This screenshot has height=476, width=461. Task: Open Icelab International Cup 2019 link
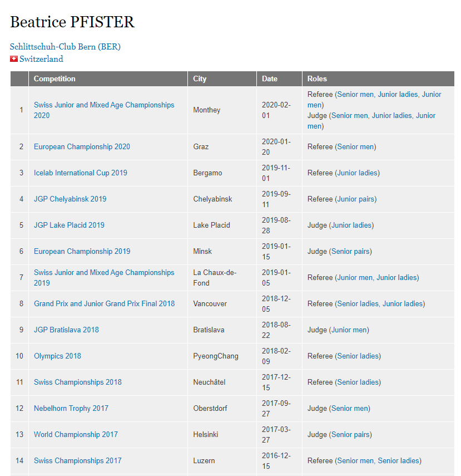(80, 173)
